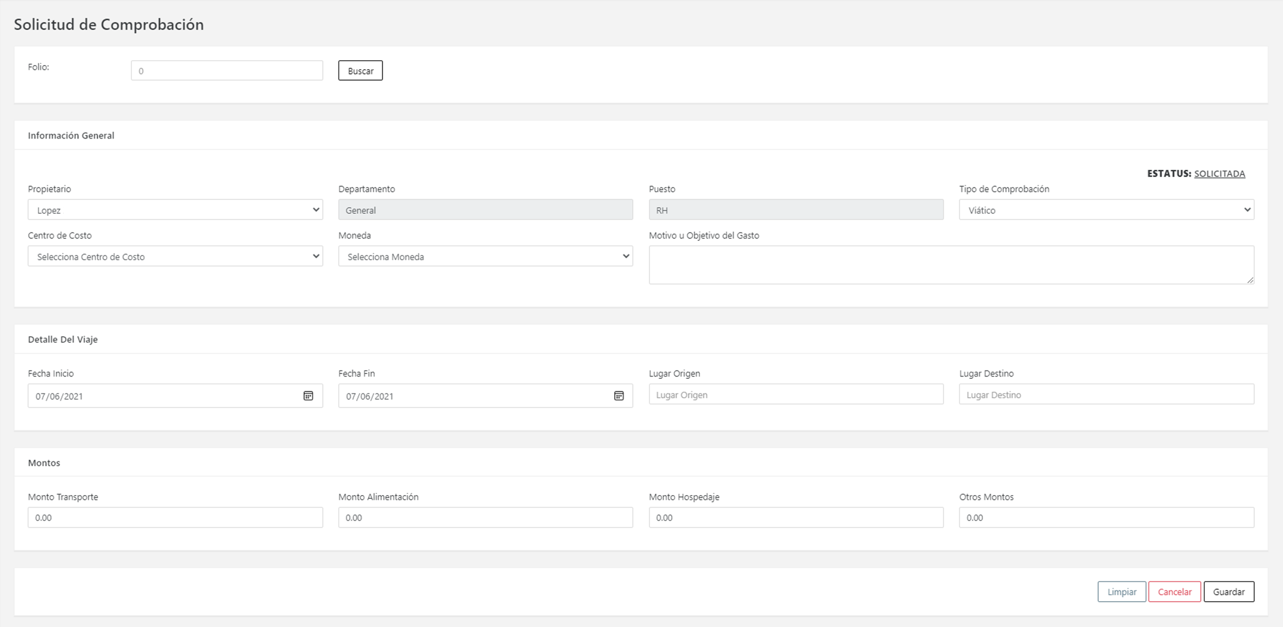
Task: Open the Tipo de Comprobación dropdown
Action: pos(1106,210)
